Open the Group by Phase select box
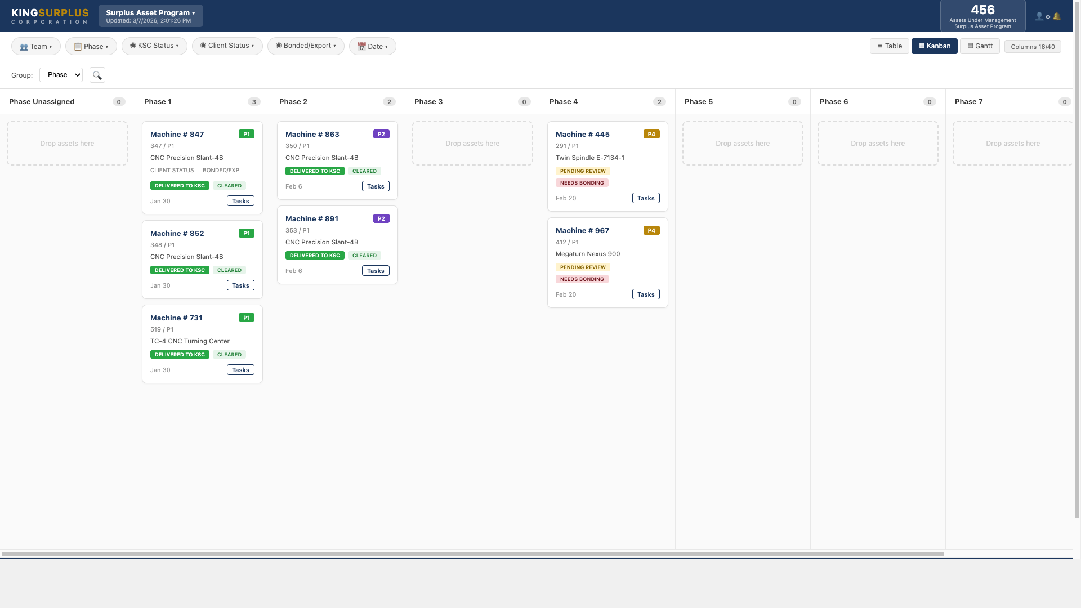Viewport: 1081px width, 608px height. (61, 75)
